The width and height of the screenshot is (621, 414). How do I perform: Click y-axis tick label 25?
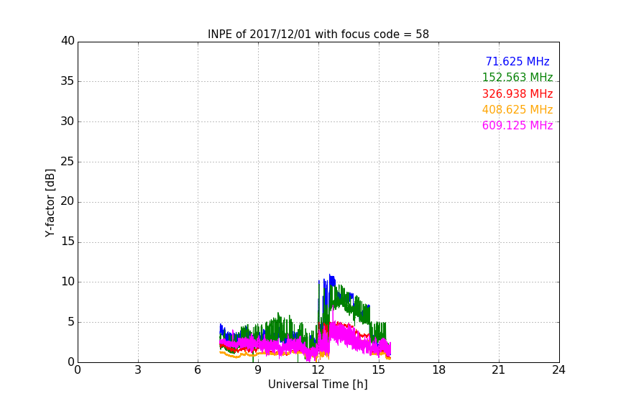[68, 162]
